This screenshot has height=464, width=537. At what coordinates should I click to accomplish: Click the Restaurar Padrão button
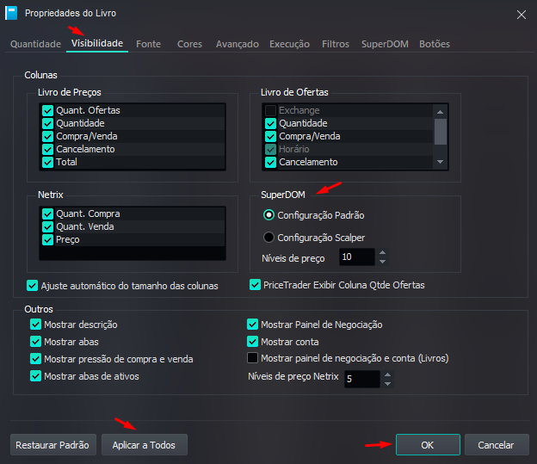(x=53, y=445)
